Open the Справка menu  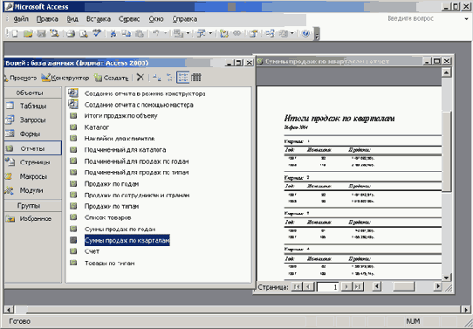pyautogui.click(x=185, y=19)
